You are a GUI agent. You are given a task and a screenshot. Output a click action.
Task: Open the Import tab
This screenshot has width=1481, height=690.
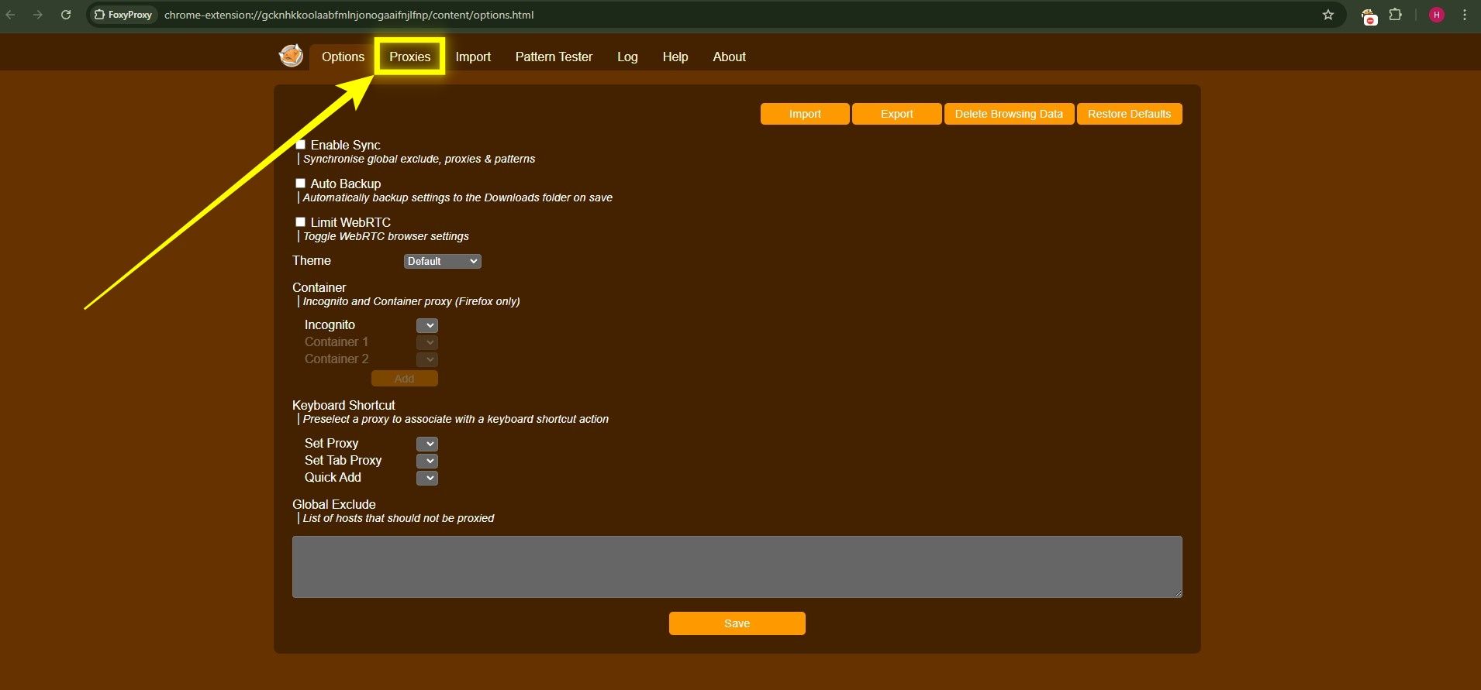point(473,57)
